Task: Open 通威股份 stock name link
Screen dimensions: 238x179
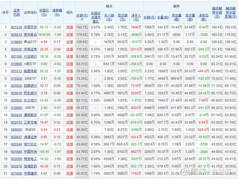Action: (x=30, y=115)
